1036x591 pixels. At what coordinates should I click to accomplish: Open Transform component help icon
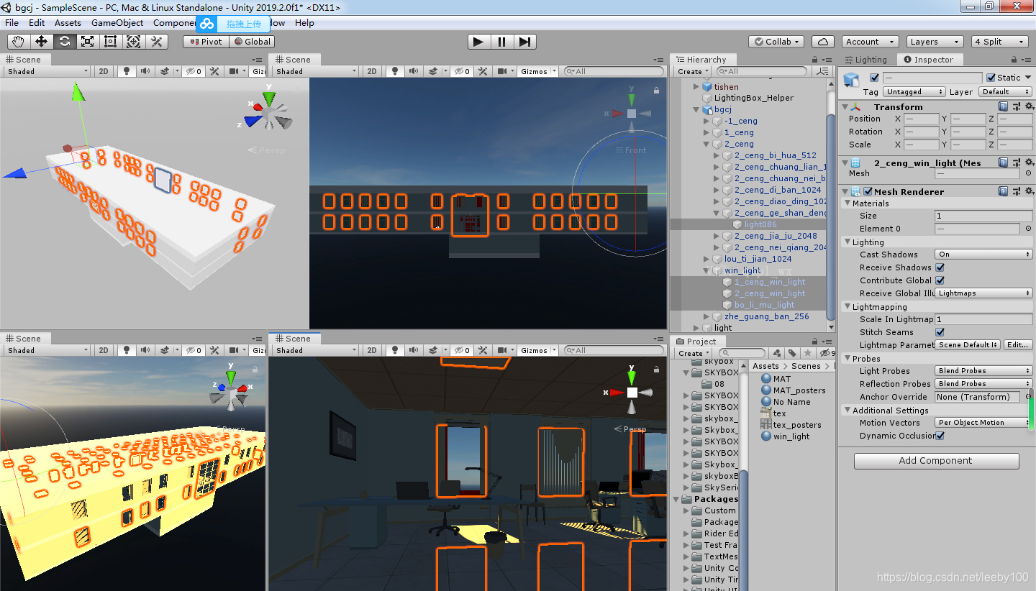tap(1004, 106)
